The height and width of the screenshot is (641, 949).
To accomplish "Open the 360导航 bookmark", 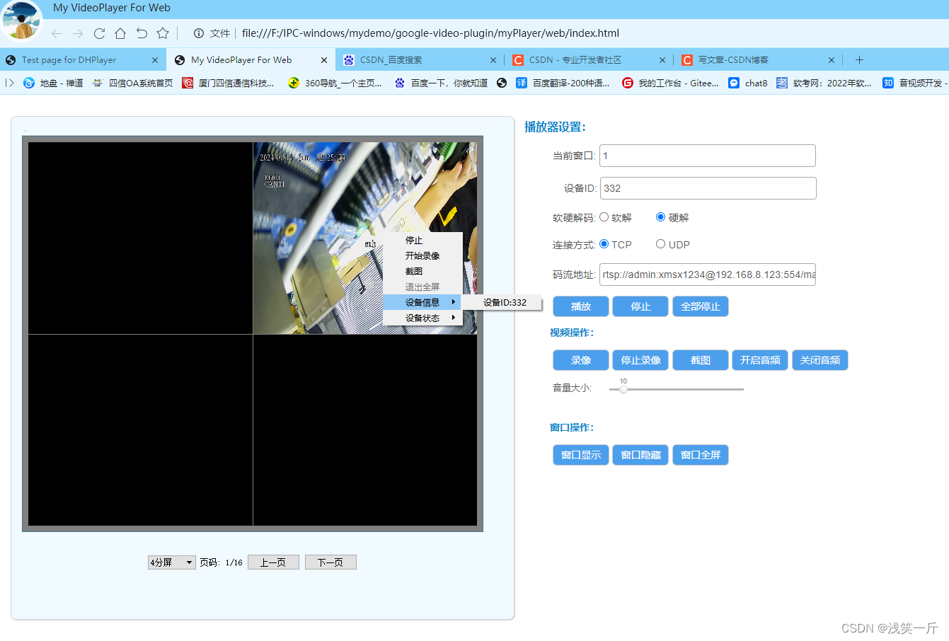I will pos(335,83).
